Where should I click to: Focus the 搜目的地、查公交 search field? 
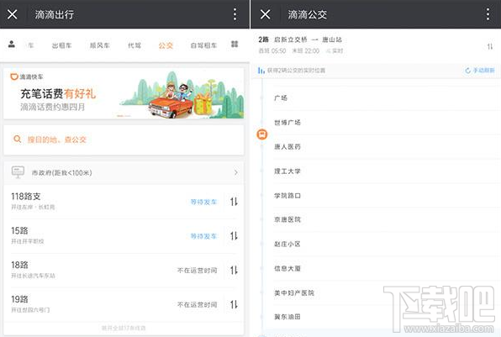pos(124,140)
